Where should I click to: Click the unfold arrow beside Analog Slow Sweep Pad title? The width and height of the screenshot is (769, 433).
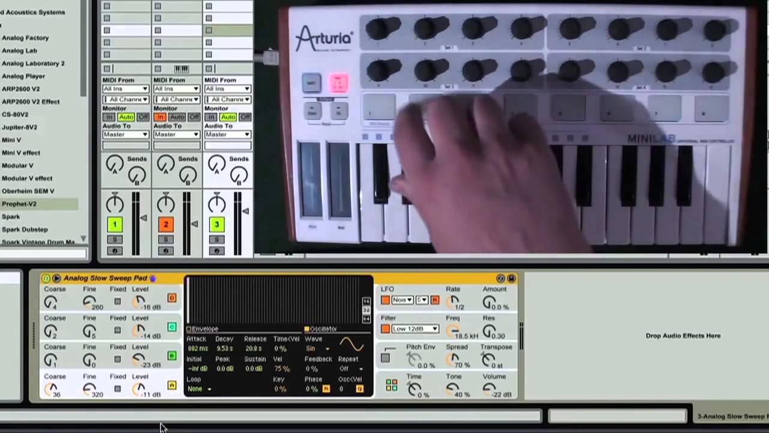click(56, 278)
